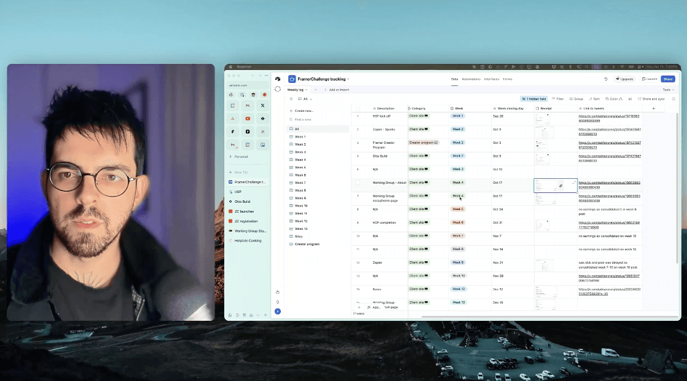Click the Group button
This screenshot has height=381, width=687.
coord(576,99)
